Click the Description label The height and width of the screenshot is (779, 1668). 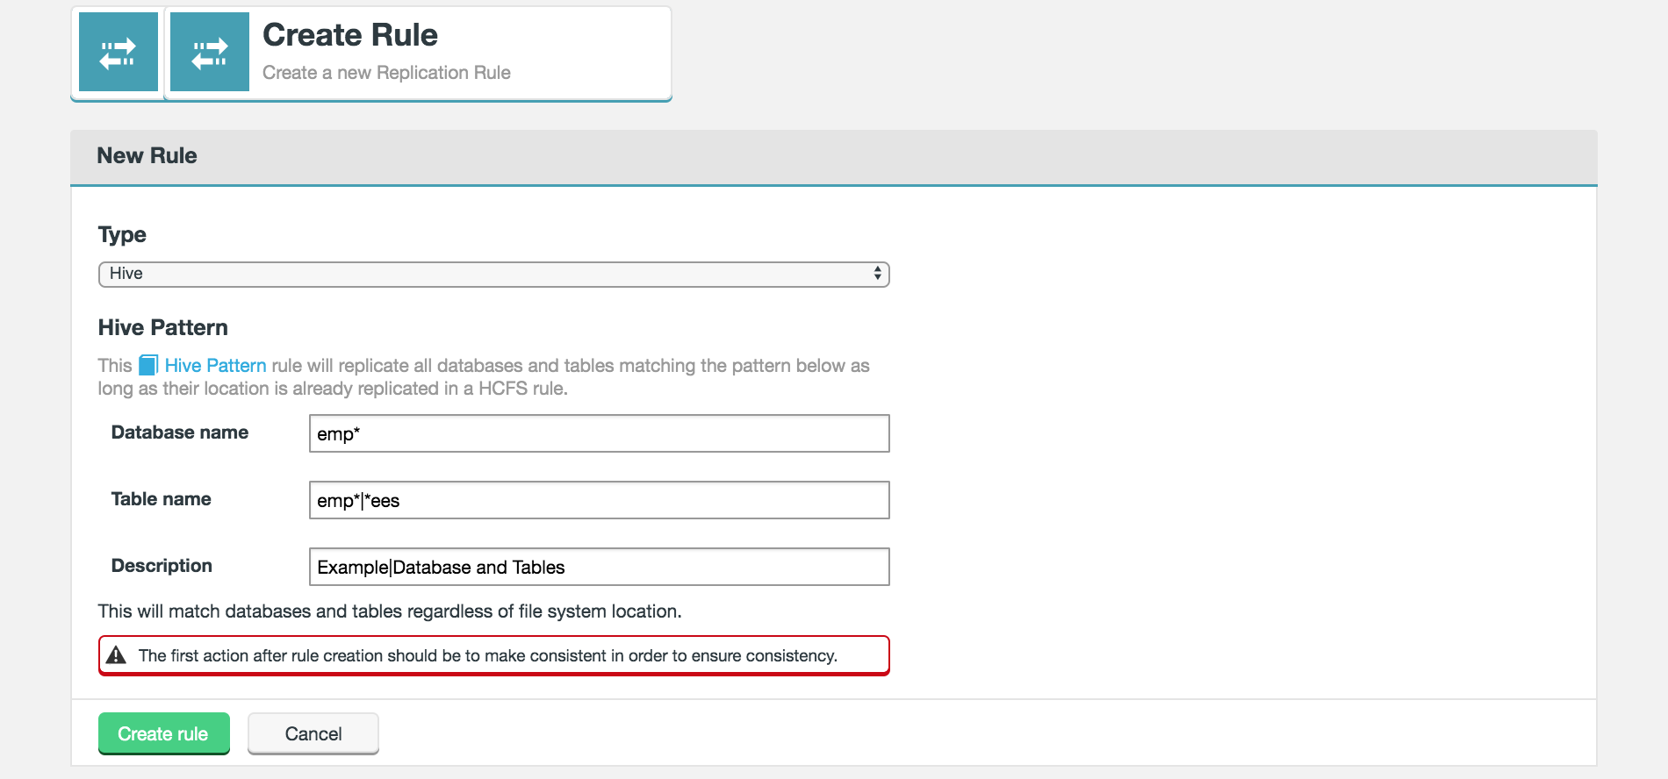tap(162, 566)
